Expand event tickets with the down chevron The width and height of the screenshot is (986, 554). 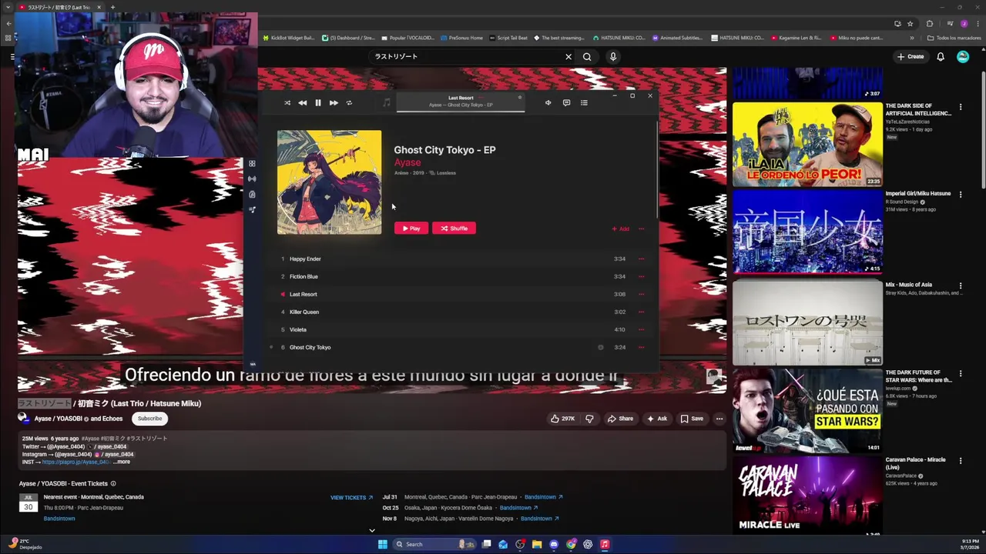[372, 530]
